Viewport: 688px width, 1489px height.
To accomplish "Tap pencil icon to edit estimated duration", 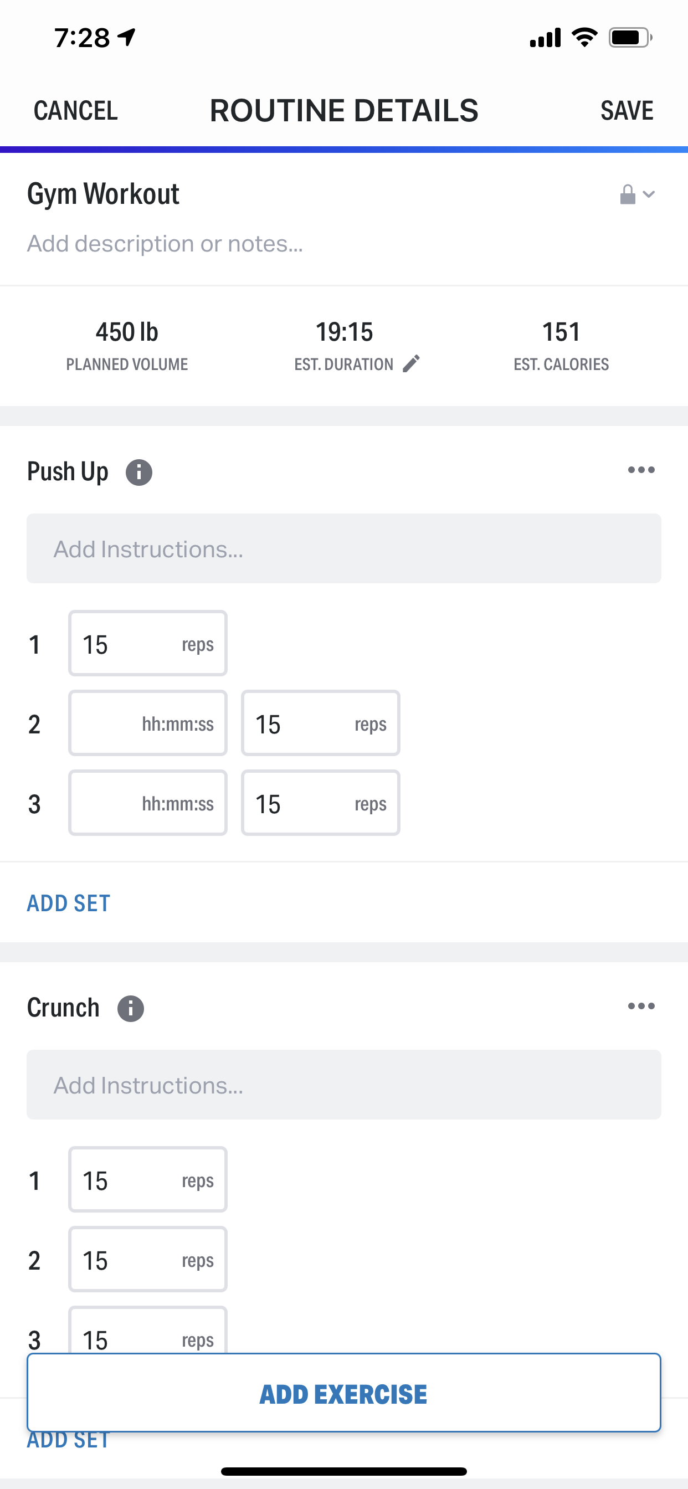I will point(411,364).
